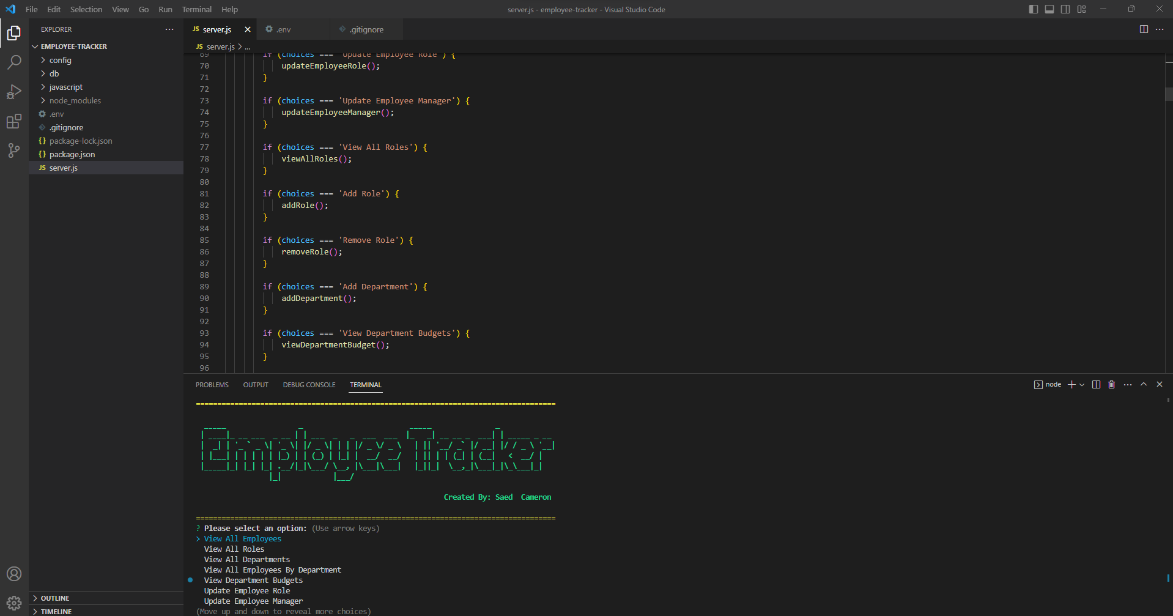Click VS Code logo in title bar
The width and height of the screenshot is (1173, 616).
(10, 9)
